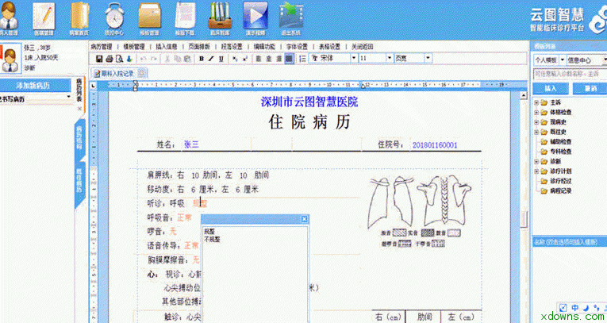The height and width of the screenshot is (323, 607).
Task: Expand the 既往史 tree folder
Action: point(536,132)
